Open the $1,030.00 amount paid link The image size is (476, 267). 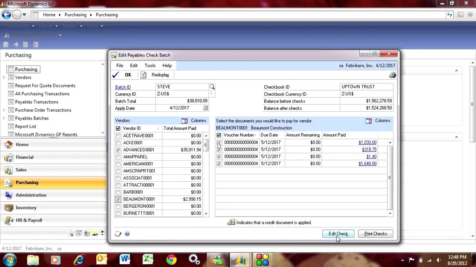click(367, 142)
